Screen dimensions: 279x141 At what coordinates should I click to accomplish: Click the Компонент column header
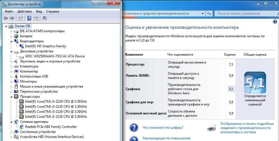click(134, 55)
